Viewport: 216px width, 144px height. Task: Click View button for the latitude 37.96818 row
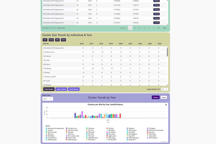157,18
